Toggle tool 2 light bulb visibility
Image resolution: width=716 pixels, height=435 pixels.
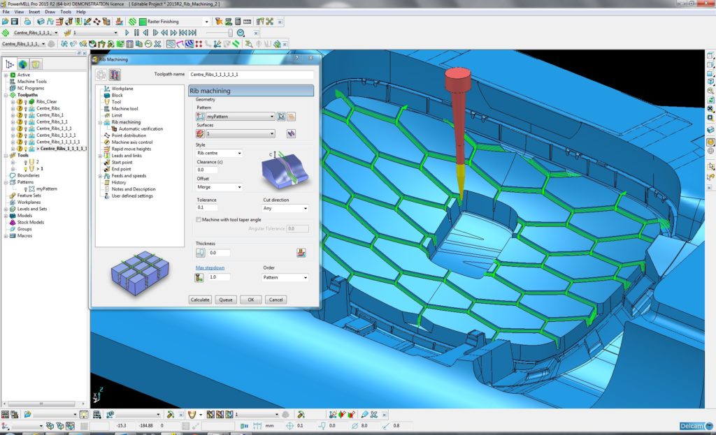pos(26,162)
